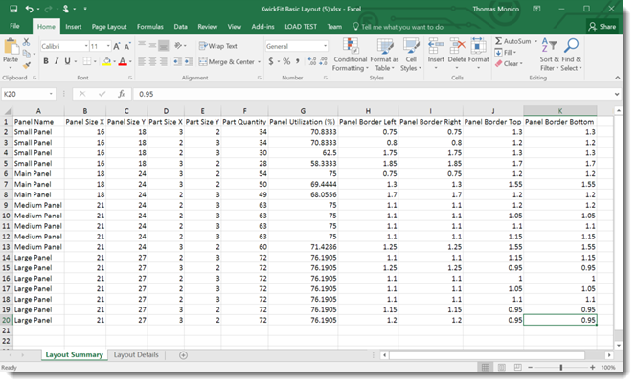Open the font name dropdown

point(86,46)
